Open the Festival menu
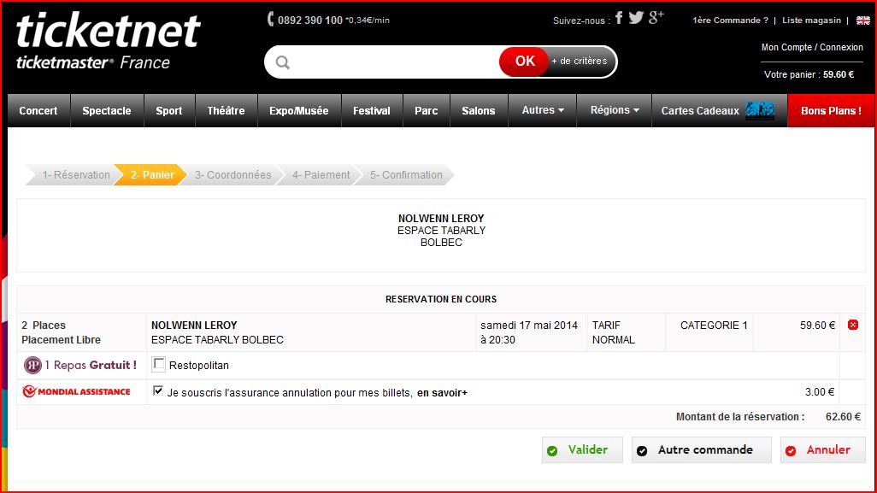Screen dimensions: 877x493 tap(371, 111)
